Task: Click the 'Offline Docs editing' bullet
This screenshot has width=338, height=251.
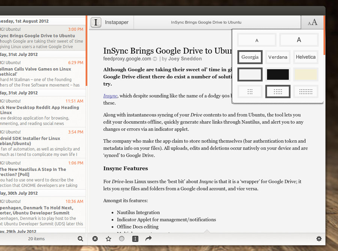Action: [x=137, y=227]
